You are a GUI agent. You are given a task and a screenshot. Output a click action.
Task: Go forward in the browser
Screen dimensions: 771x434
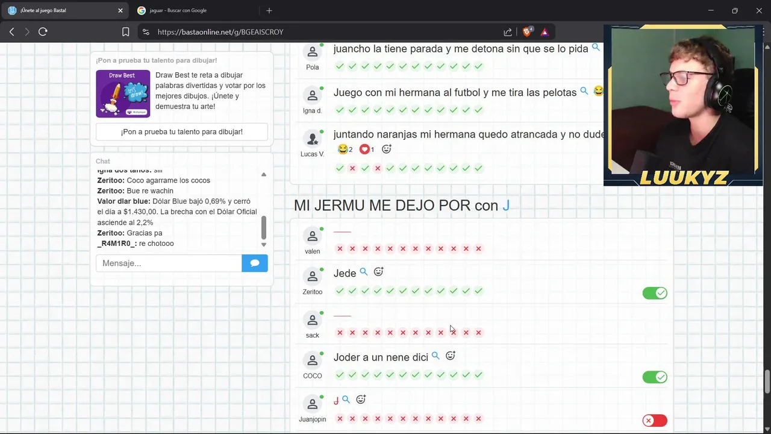(27, 32)
